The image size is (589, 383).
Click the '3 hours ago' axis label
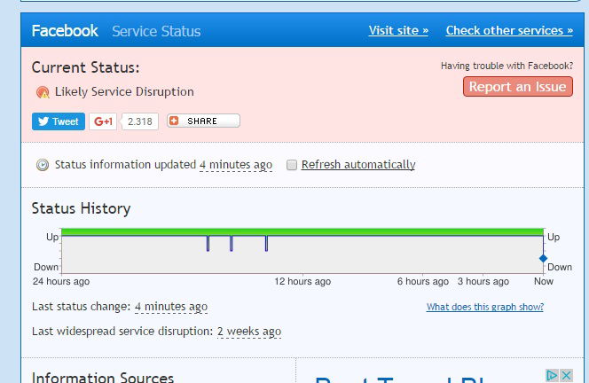click(x=483, y=281)
